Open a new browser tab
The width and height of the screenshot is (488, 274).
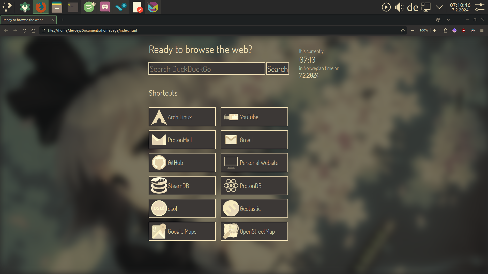(x=62, y=20)
